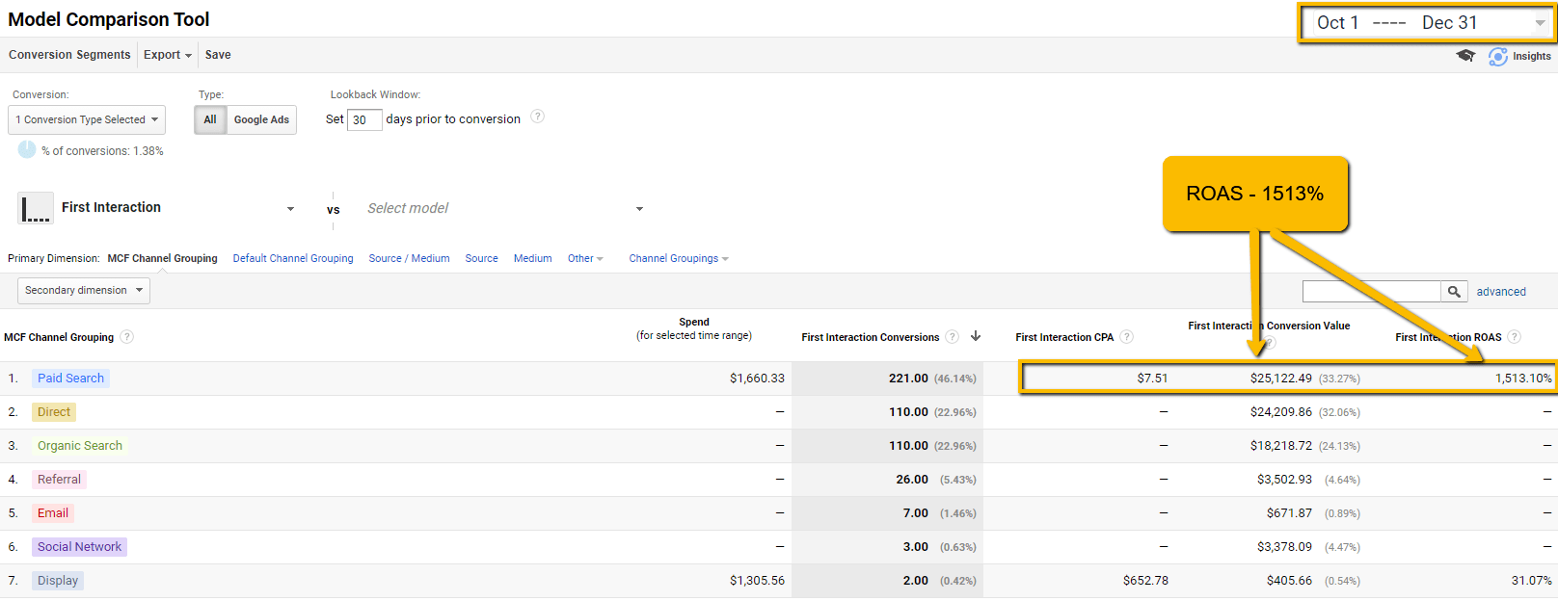Click the Model Comparison Tool title
The height and width of the screenshot is (601, 1558).
click(x=109, y=19)
